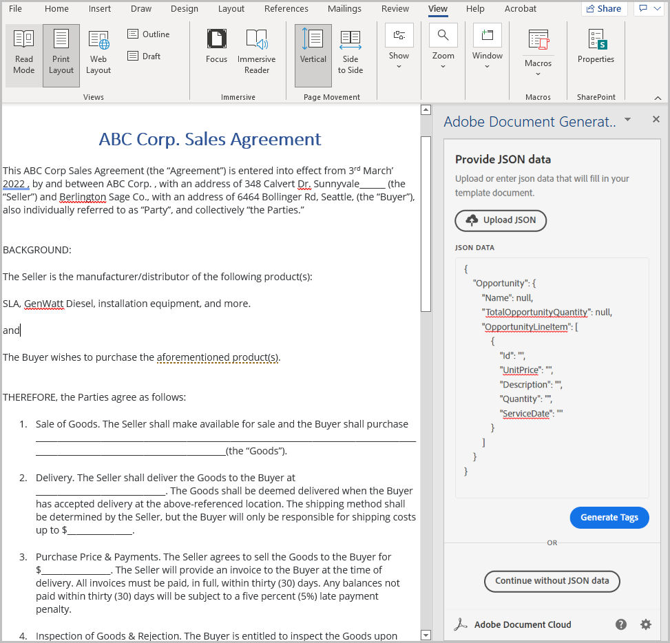Click the Upload JSON button
The image size is (670, 643).
pos(501,220)
